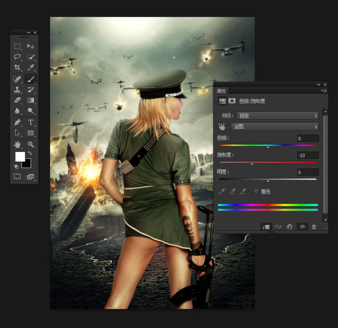Switch to the 属性 properties tab
This screenshot has height=328, width=338.
pos(221,91)
